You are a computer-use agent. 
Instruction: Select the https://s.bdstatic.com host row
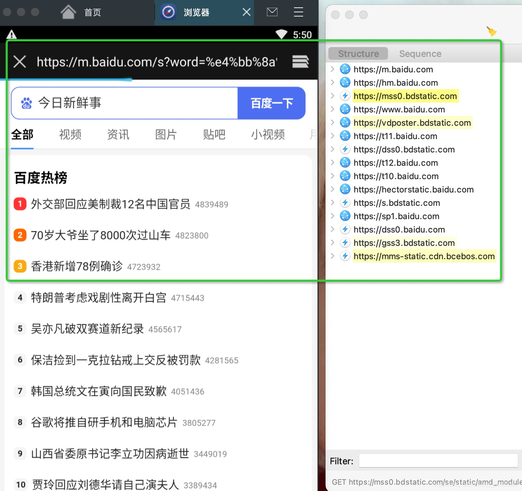tap(397, 203)
